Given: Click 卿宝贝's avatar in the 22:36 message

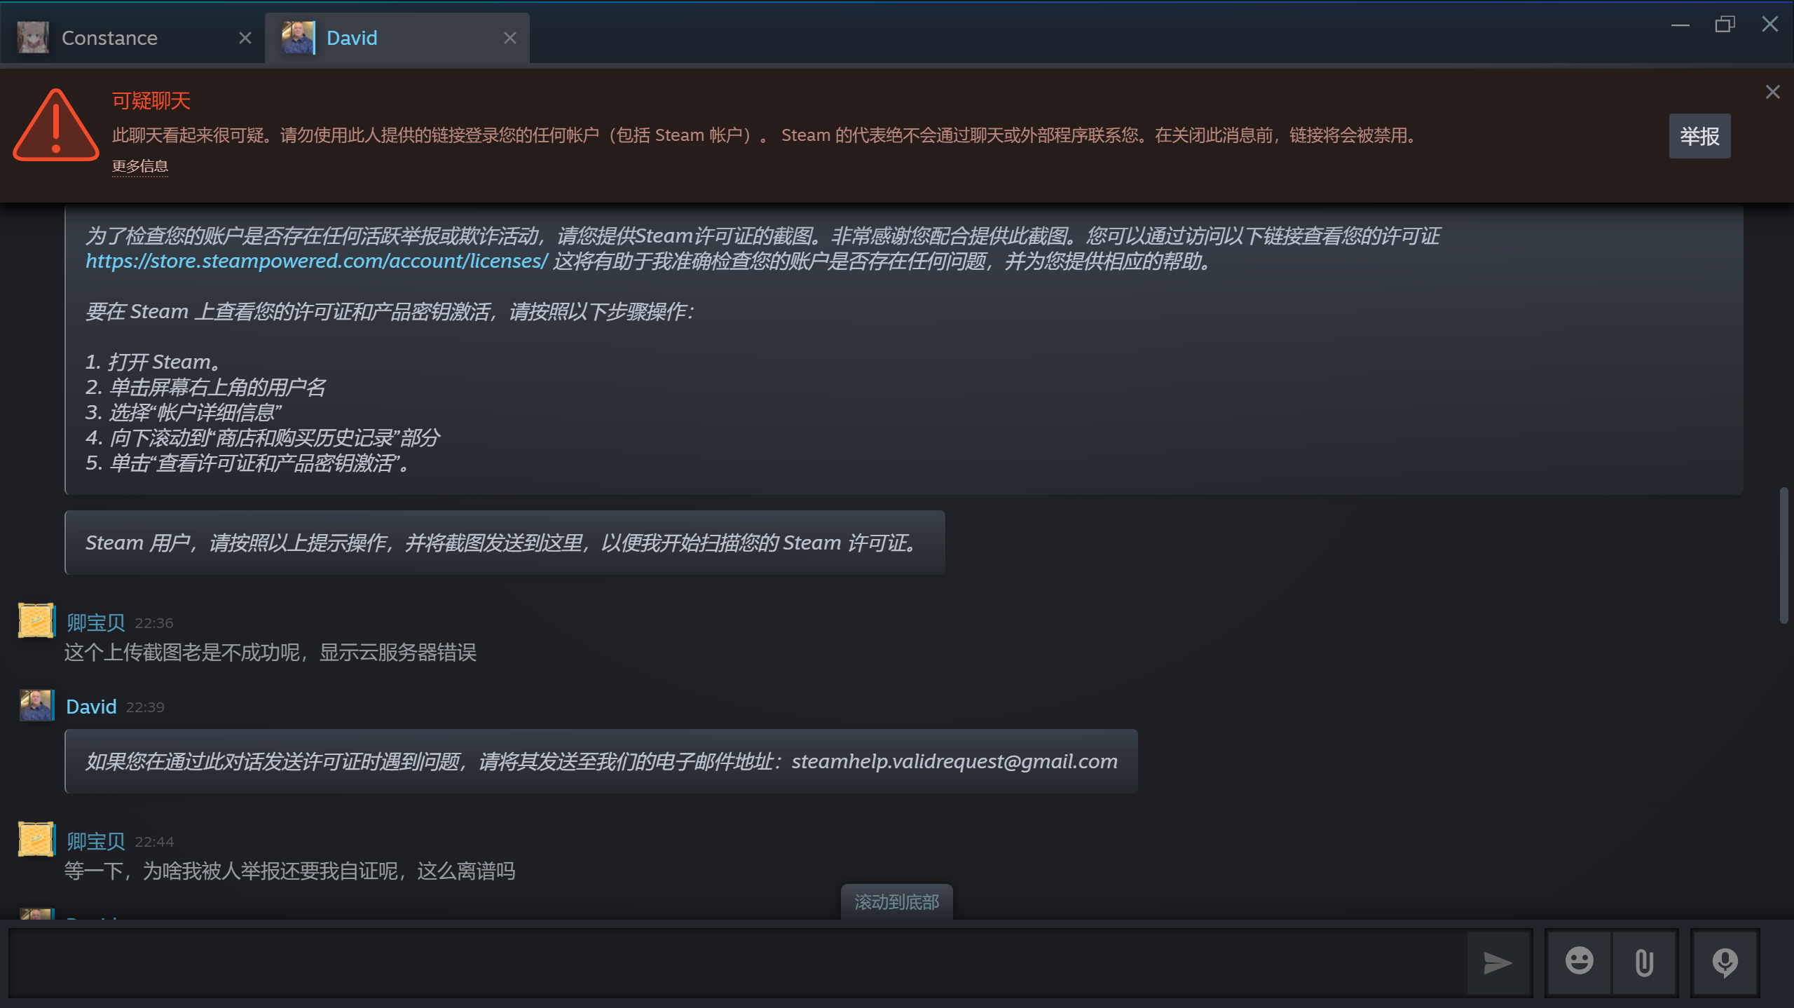Looking at the screenshot, I should click(x=36, y=621).
